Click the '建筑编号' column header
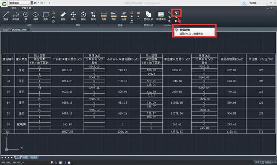 click(x=8, y=59)
